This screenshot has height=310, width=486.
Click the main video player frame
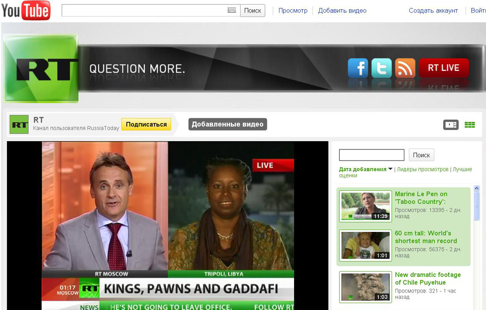pos(168,226)
